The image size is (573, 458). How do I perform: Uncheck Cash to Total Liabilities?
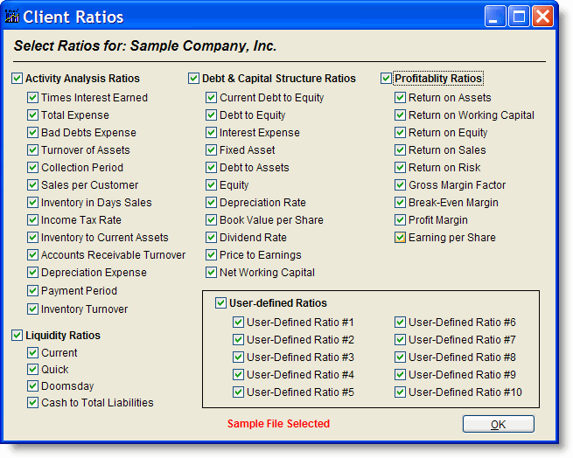click(32, 402)
